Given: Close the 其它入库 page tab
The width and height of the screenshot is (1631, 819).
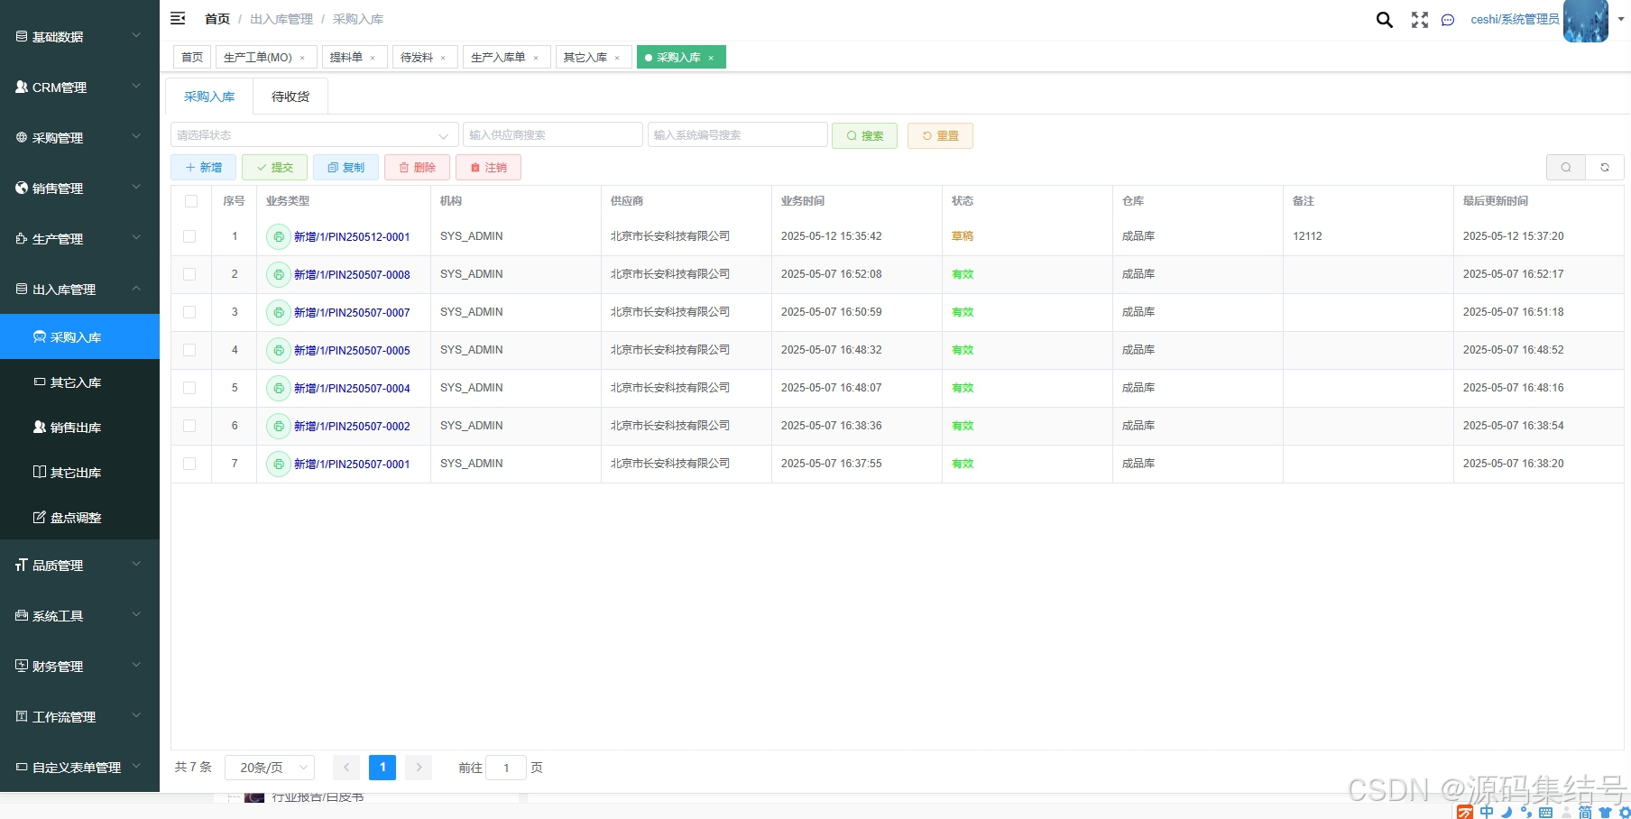Looking at the screenshot, I should (x=617, y=58).
